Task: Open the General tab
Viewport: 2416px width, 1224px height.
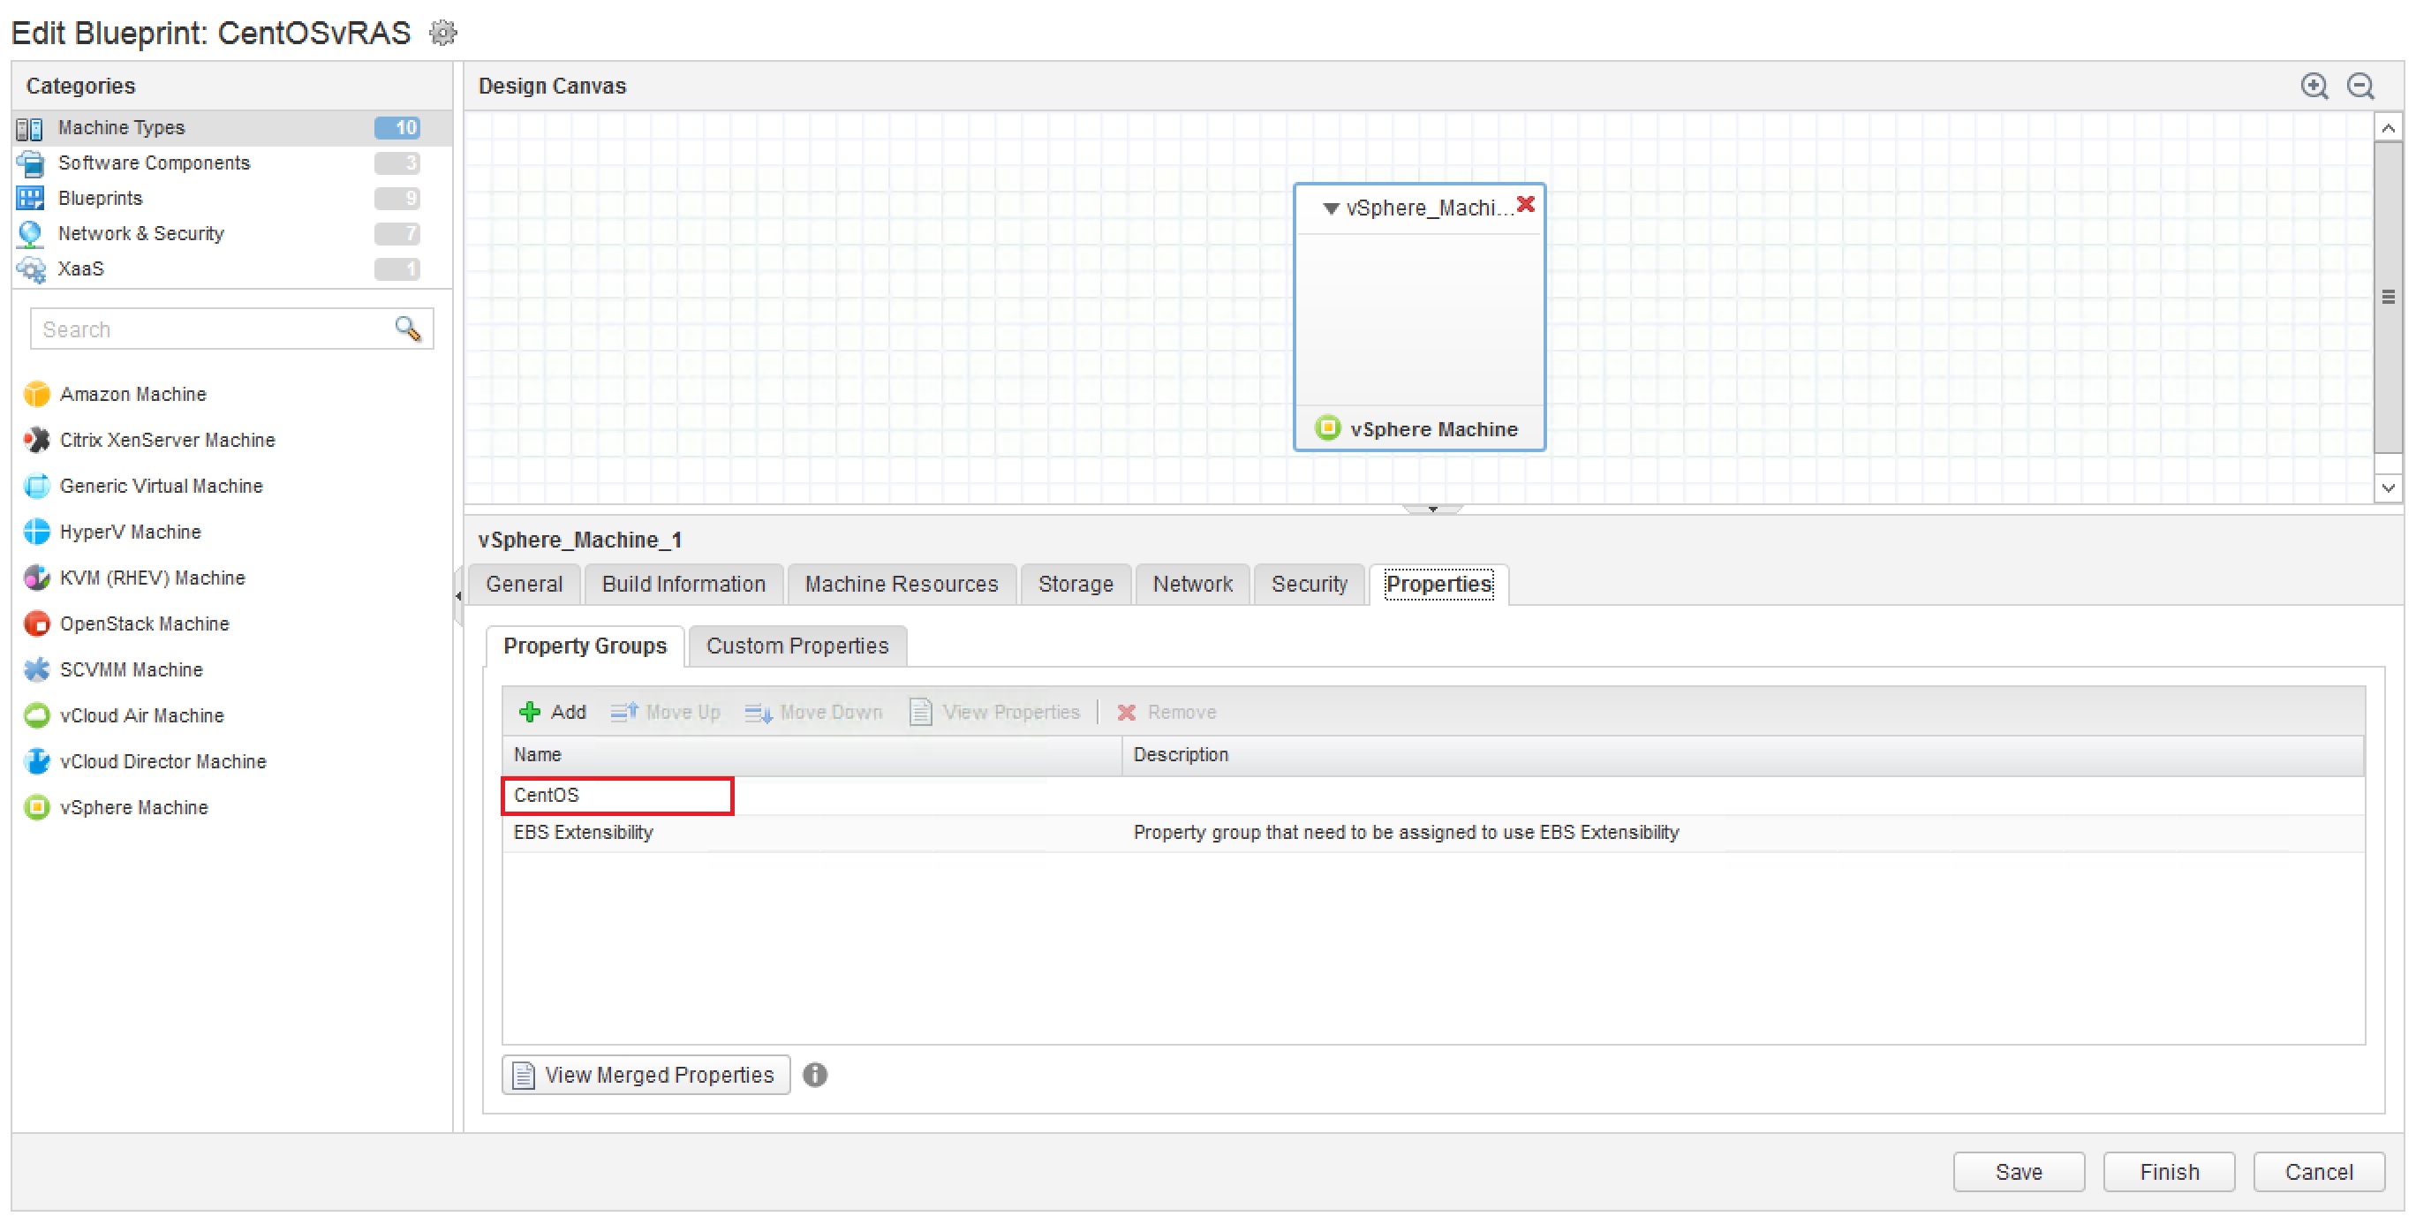Action: [x=525, y=585]
